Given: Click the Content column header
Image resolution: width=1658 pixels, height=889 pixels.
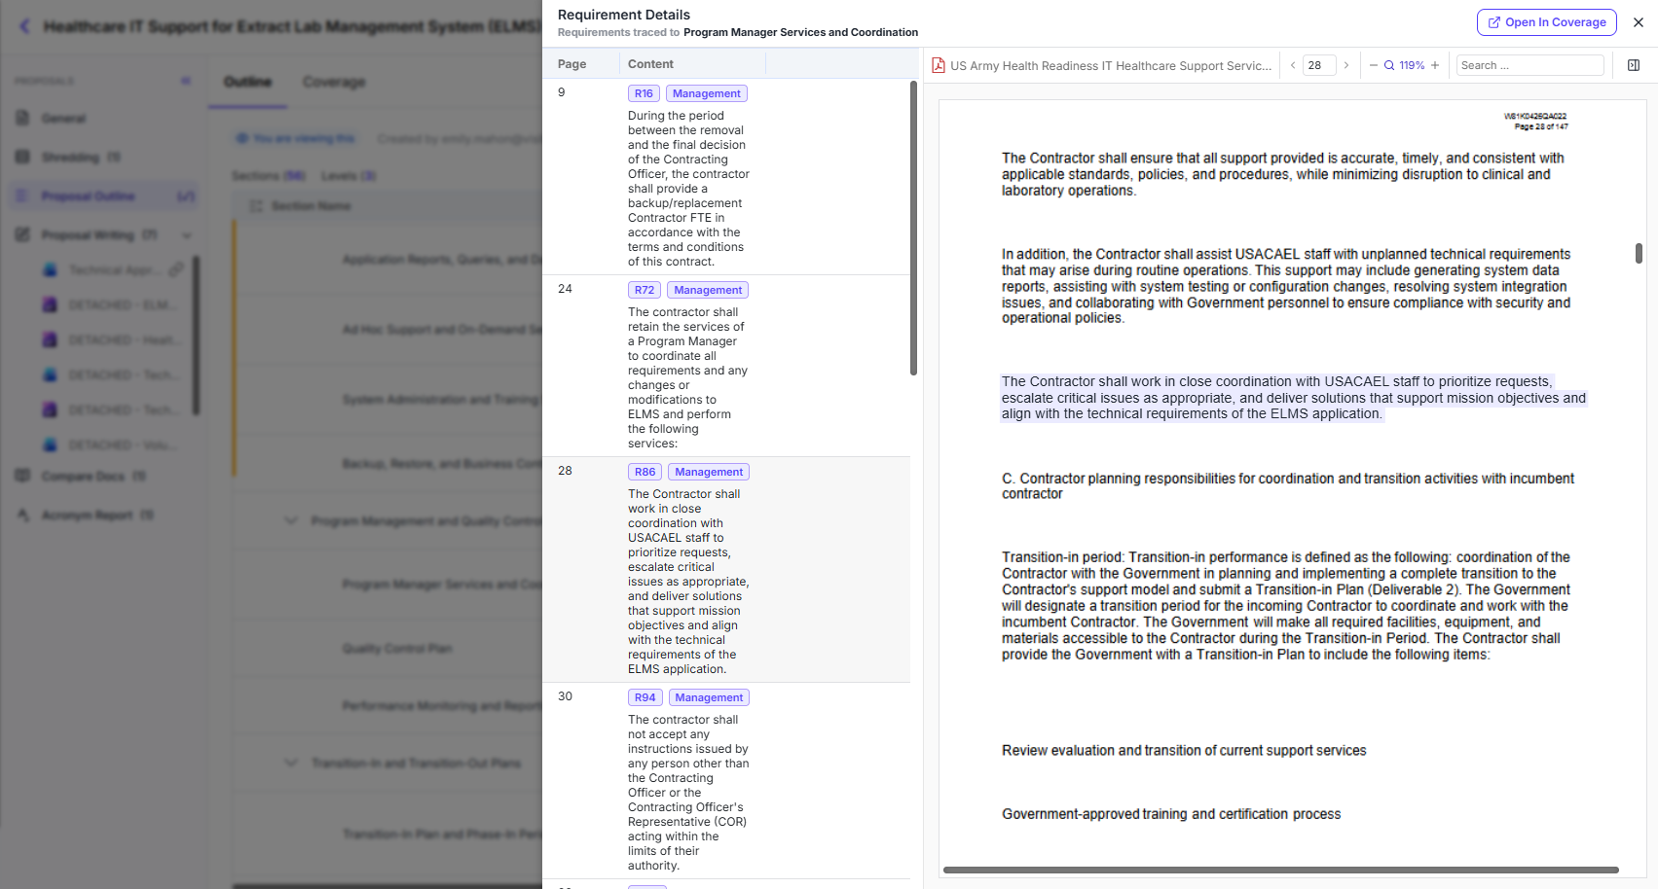Looking at the screenshot, I should [x=650, y=64].
